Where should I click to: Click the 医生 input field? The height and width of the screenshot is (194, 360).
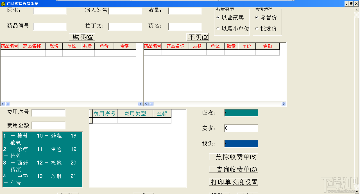(x=50, y=11)
